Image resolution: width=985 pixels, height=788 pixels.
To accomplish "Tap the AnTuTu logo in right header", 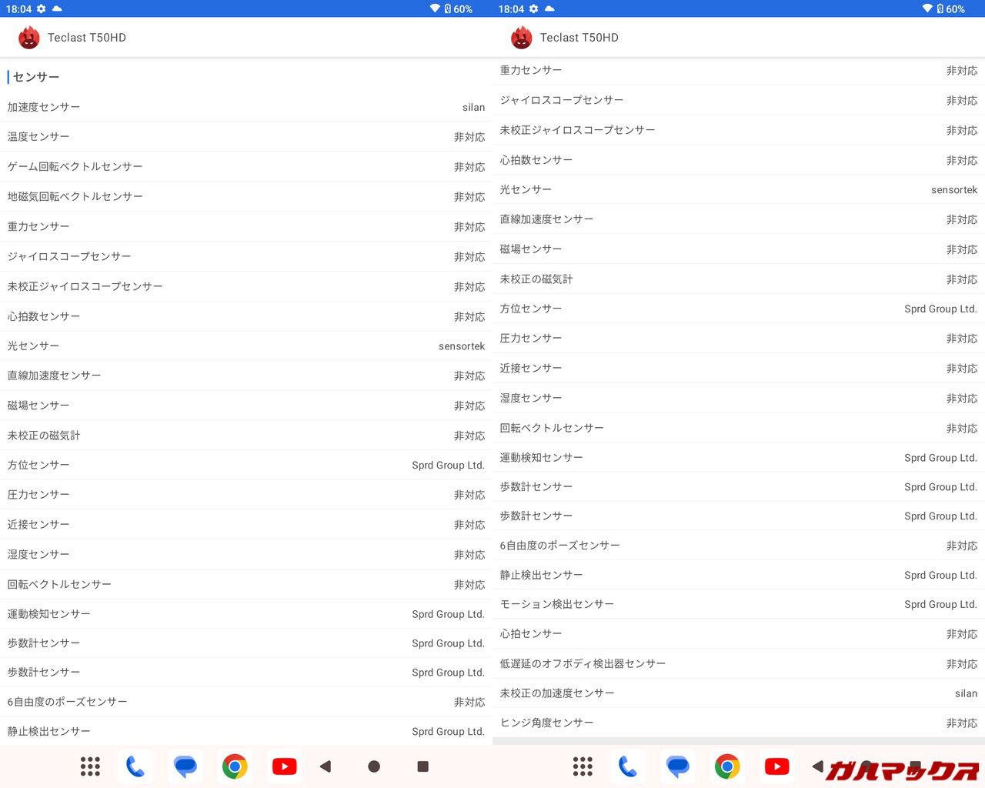I will (521, 38).
